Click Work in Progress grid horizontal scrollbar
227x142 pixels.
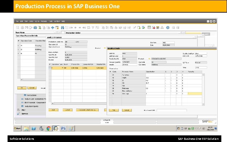tap(79, 104)
